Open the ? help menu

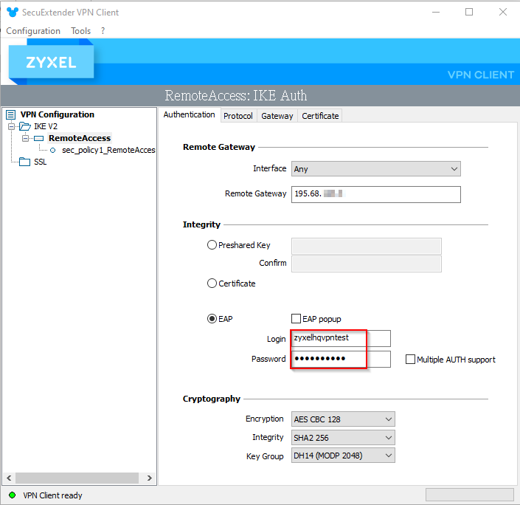[x=103, y=31]
